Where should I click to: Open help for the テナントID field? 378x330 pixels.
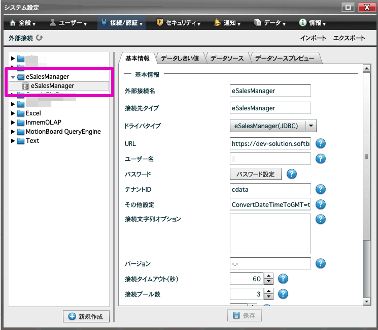[321, 189]
